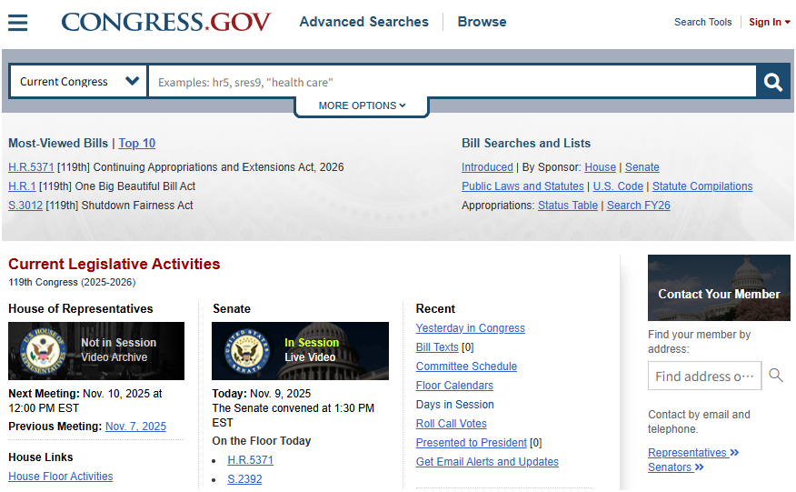Click the Days in Session text

tap(454, 405)
